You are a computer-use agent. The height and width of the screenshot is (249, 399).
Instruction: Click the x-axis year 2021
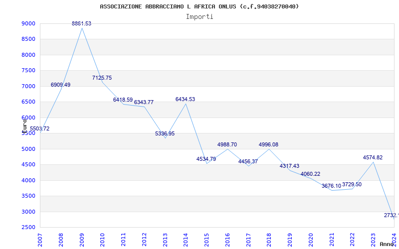[332, 240]
